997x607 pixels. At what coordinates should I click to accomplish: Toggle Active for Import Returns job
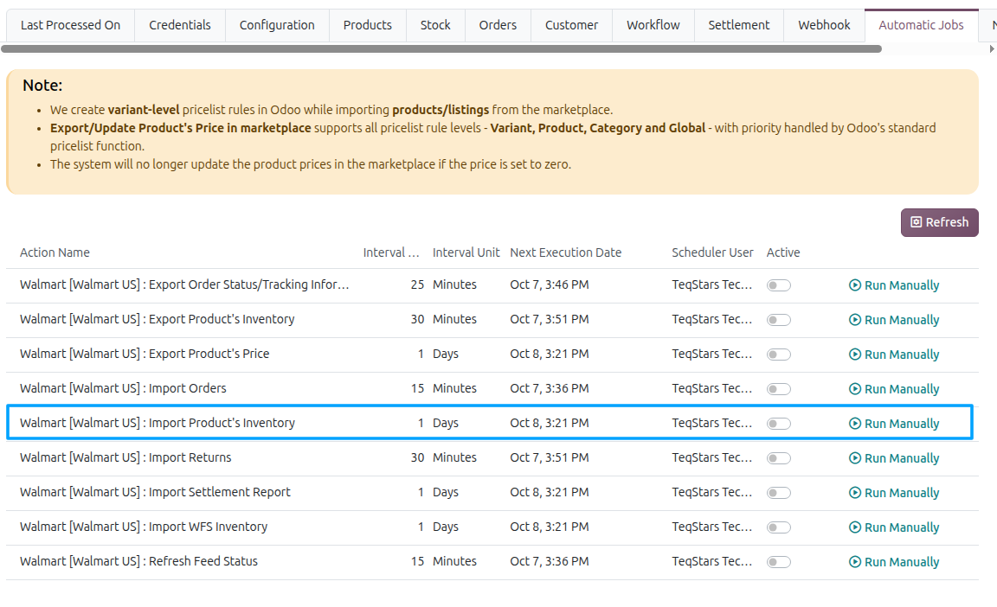pos(778,457)
